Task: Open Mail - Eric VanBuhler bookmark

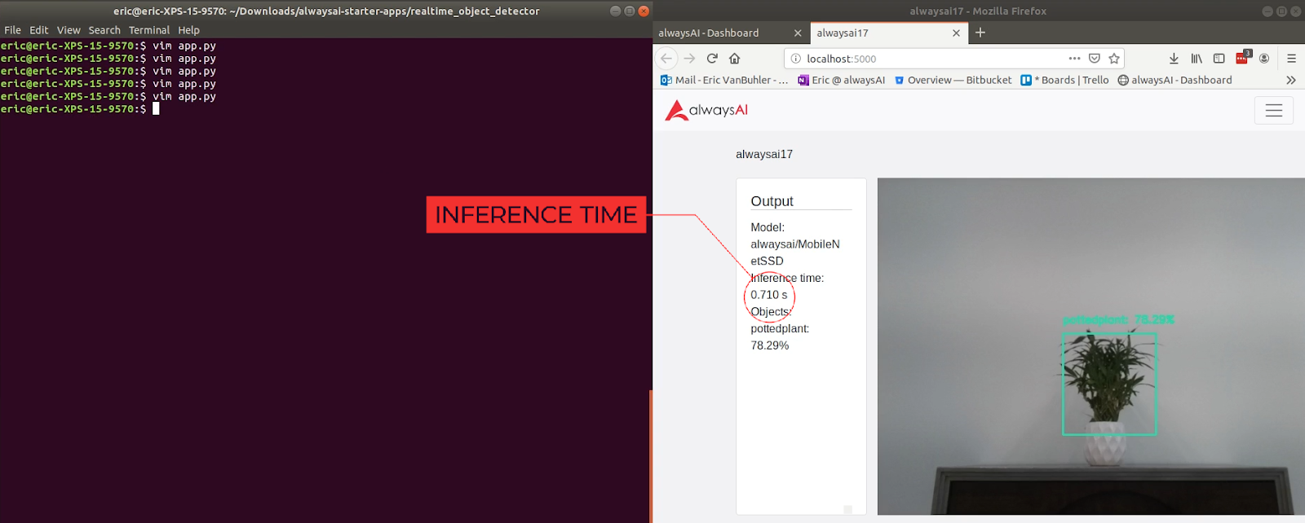Action: [x=724, y=80]
